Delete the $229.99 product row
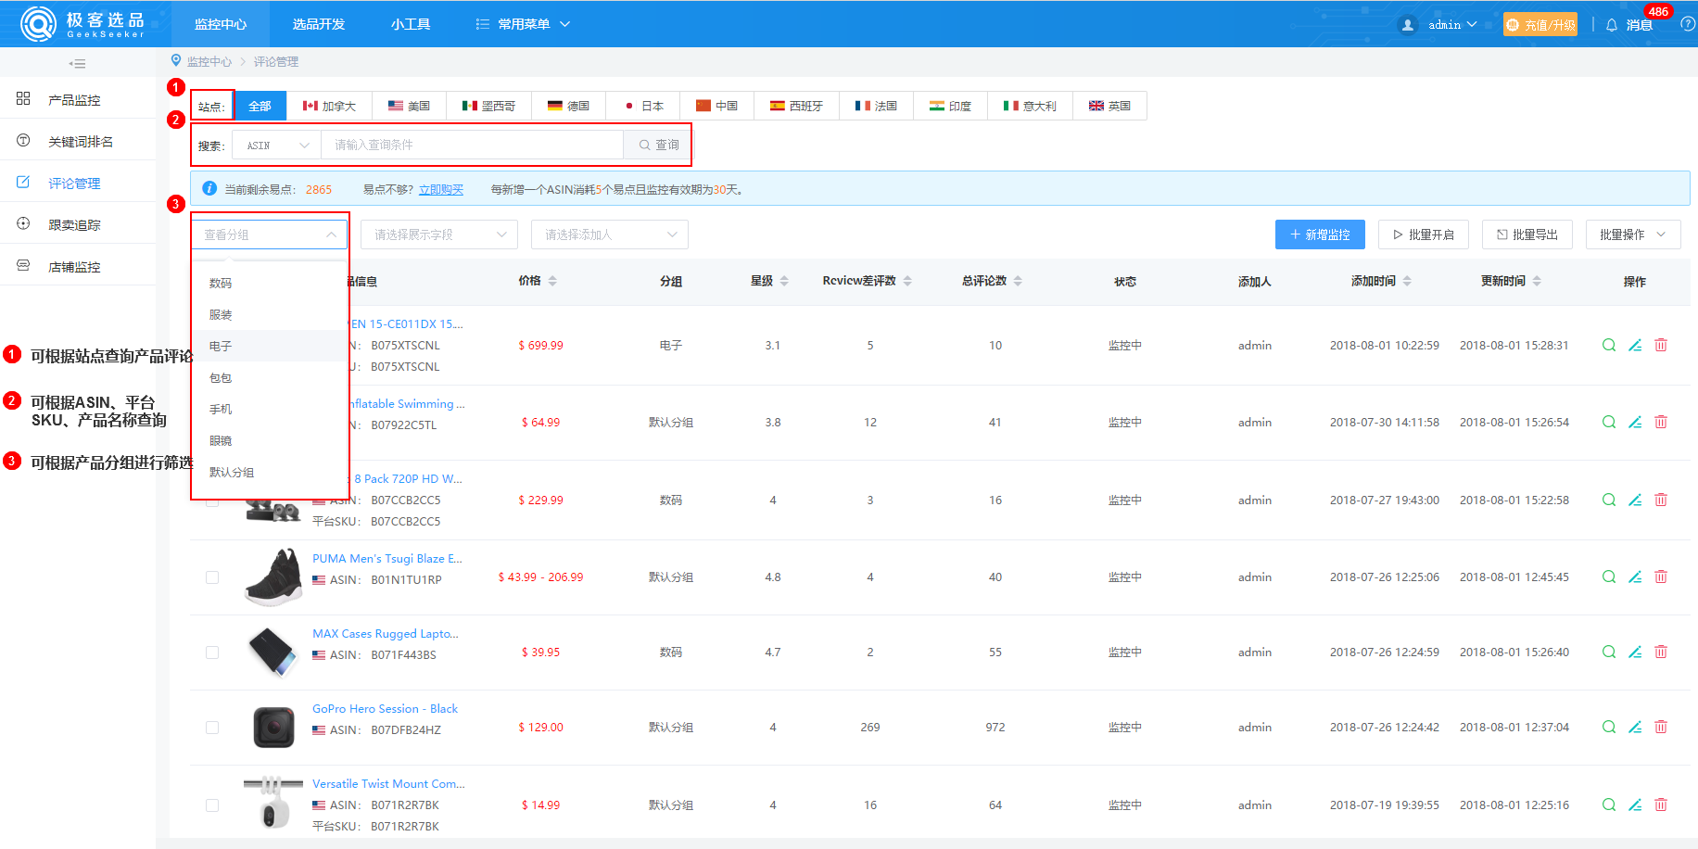The width and height of the screenshot is (1698, 849). [1661, 500]
